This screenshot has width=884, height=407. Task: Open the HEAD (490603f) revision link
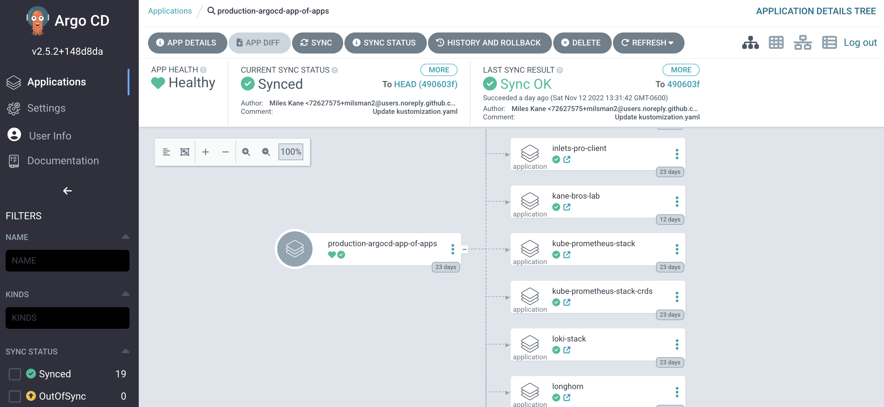[426, 84]
